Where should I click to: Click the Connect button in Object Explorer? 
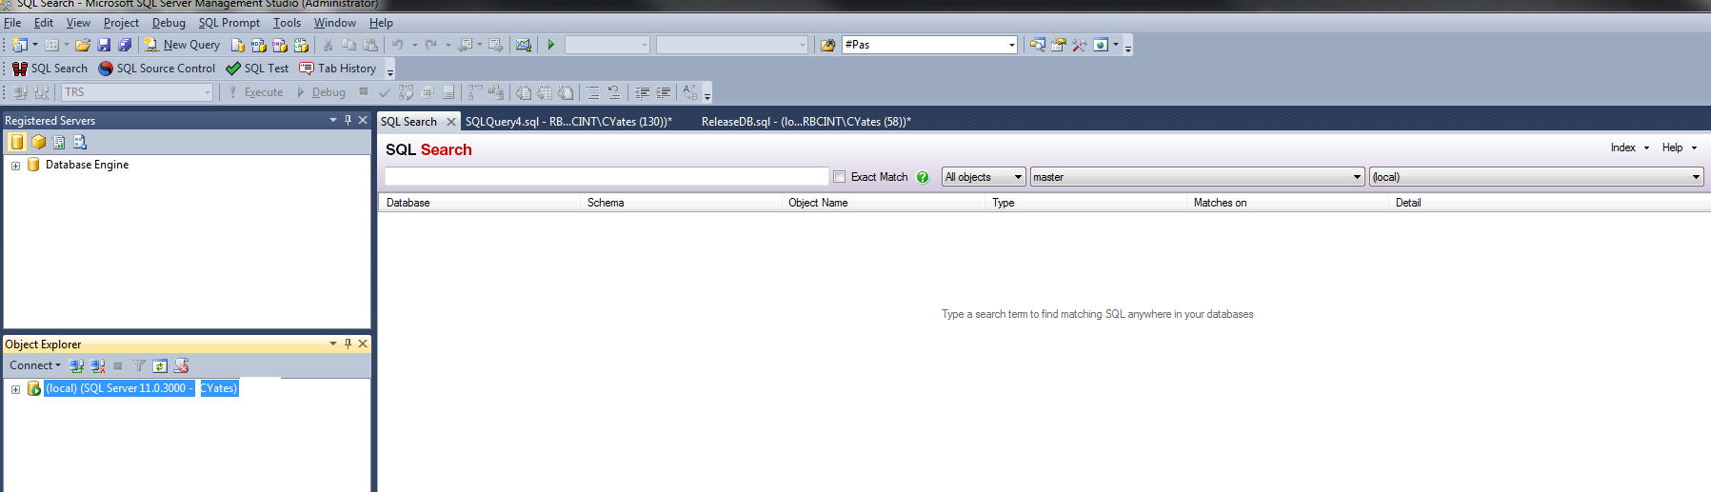click(34, 365)
